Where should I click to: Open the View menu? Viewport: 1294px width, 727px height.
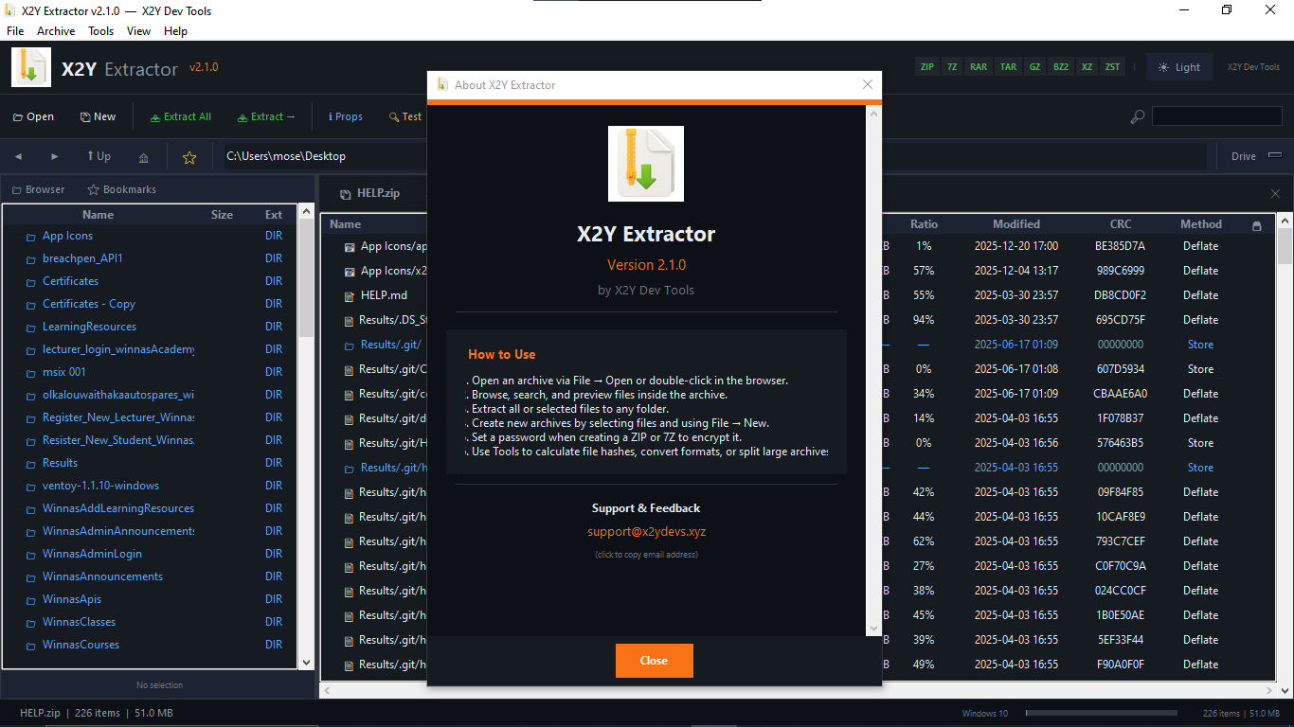coord(138,31)
